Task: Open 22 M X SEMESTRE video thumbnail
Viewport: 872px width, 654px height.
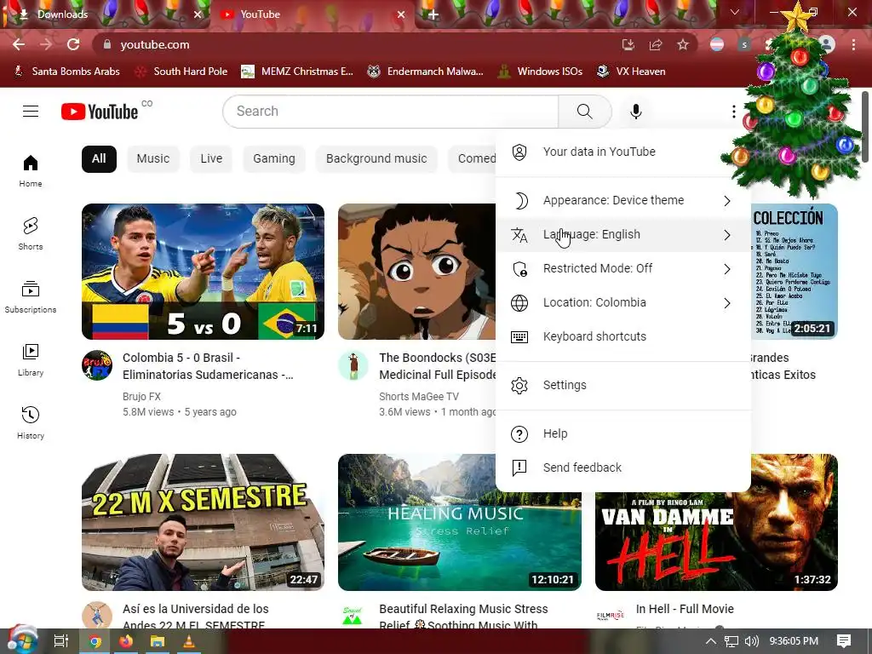Action: click(x=203, y=522)
